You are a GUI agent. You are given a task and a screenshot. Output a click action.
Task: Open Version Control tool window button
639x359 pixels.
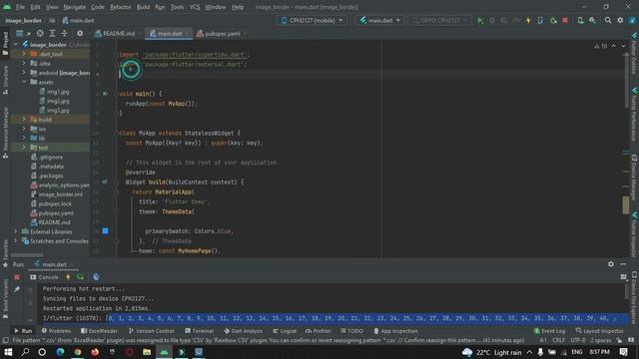[x=151, y=331]
